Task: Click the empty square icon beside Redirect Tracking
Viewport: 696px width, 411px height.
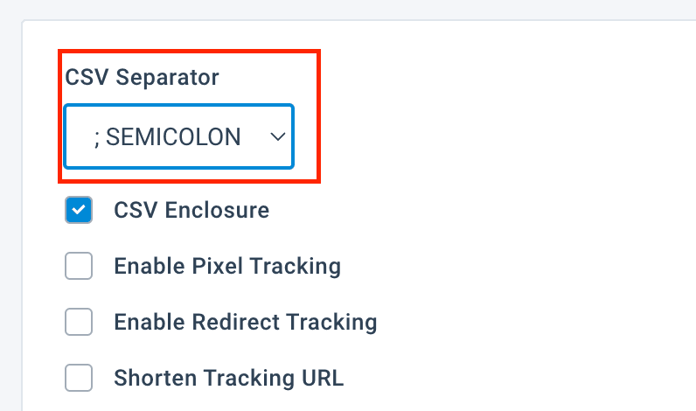Action: tap(79, 322)
